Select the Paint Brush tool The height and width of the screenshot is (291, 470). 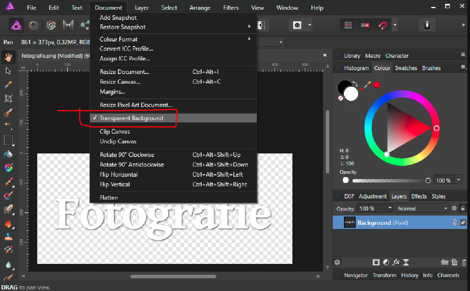click(x=8, y=182)
